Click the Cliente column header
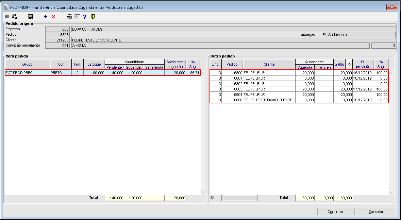401x220 pixels. (x=269, y=64)
